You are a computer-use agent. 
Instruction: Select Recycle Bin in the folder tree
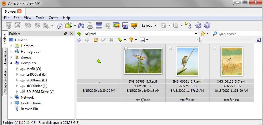pyautogui.click(x=29, y=109)
